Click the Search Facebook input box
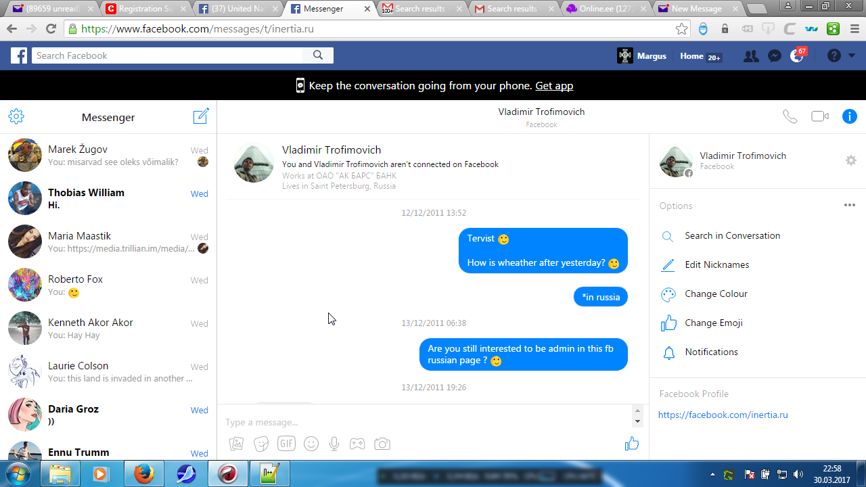This screenshot has height=487, width=866. (168, 55)
